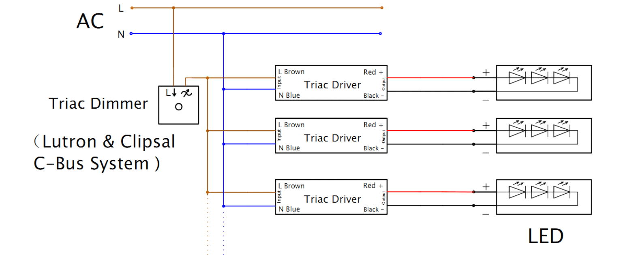This screenshot has height=255, width=638.
Task: Click the AC heading text
Action: [x=90, y=21]
